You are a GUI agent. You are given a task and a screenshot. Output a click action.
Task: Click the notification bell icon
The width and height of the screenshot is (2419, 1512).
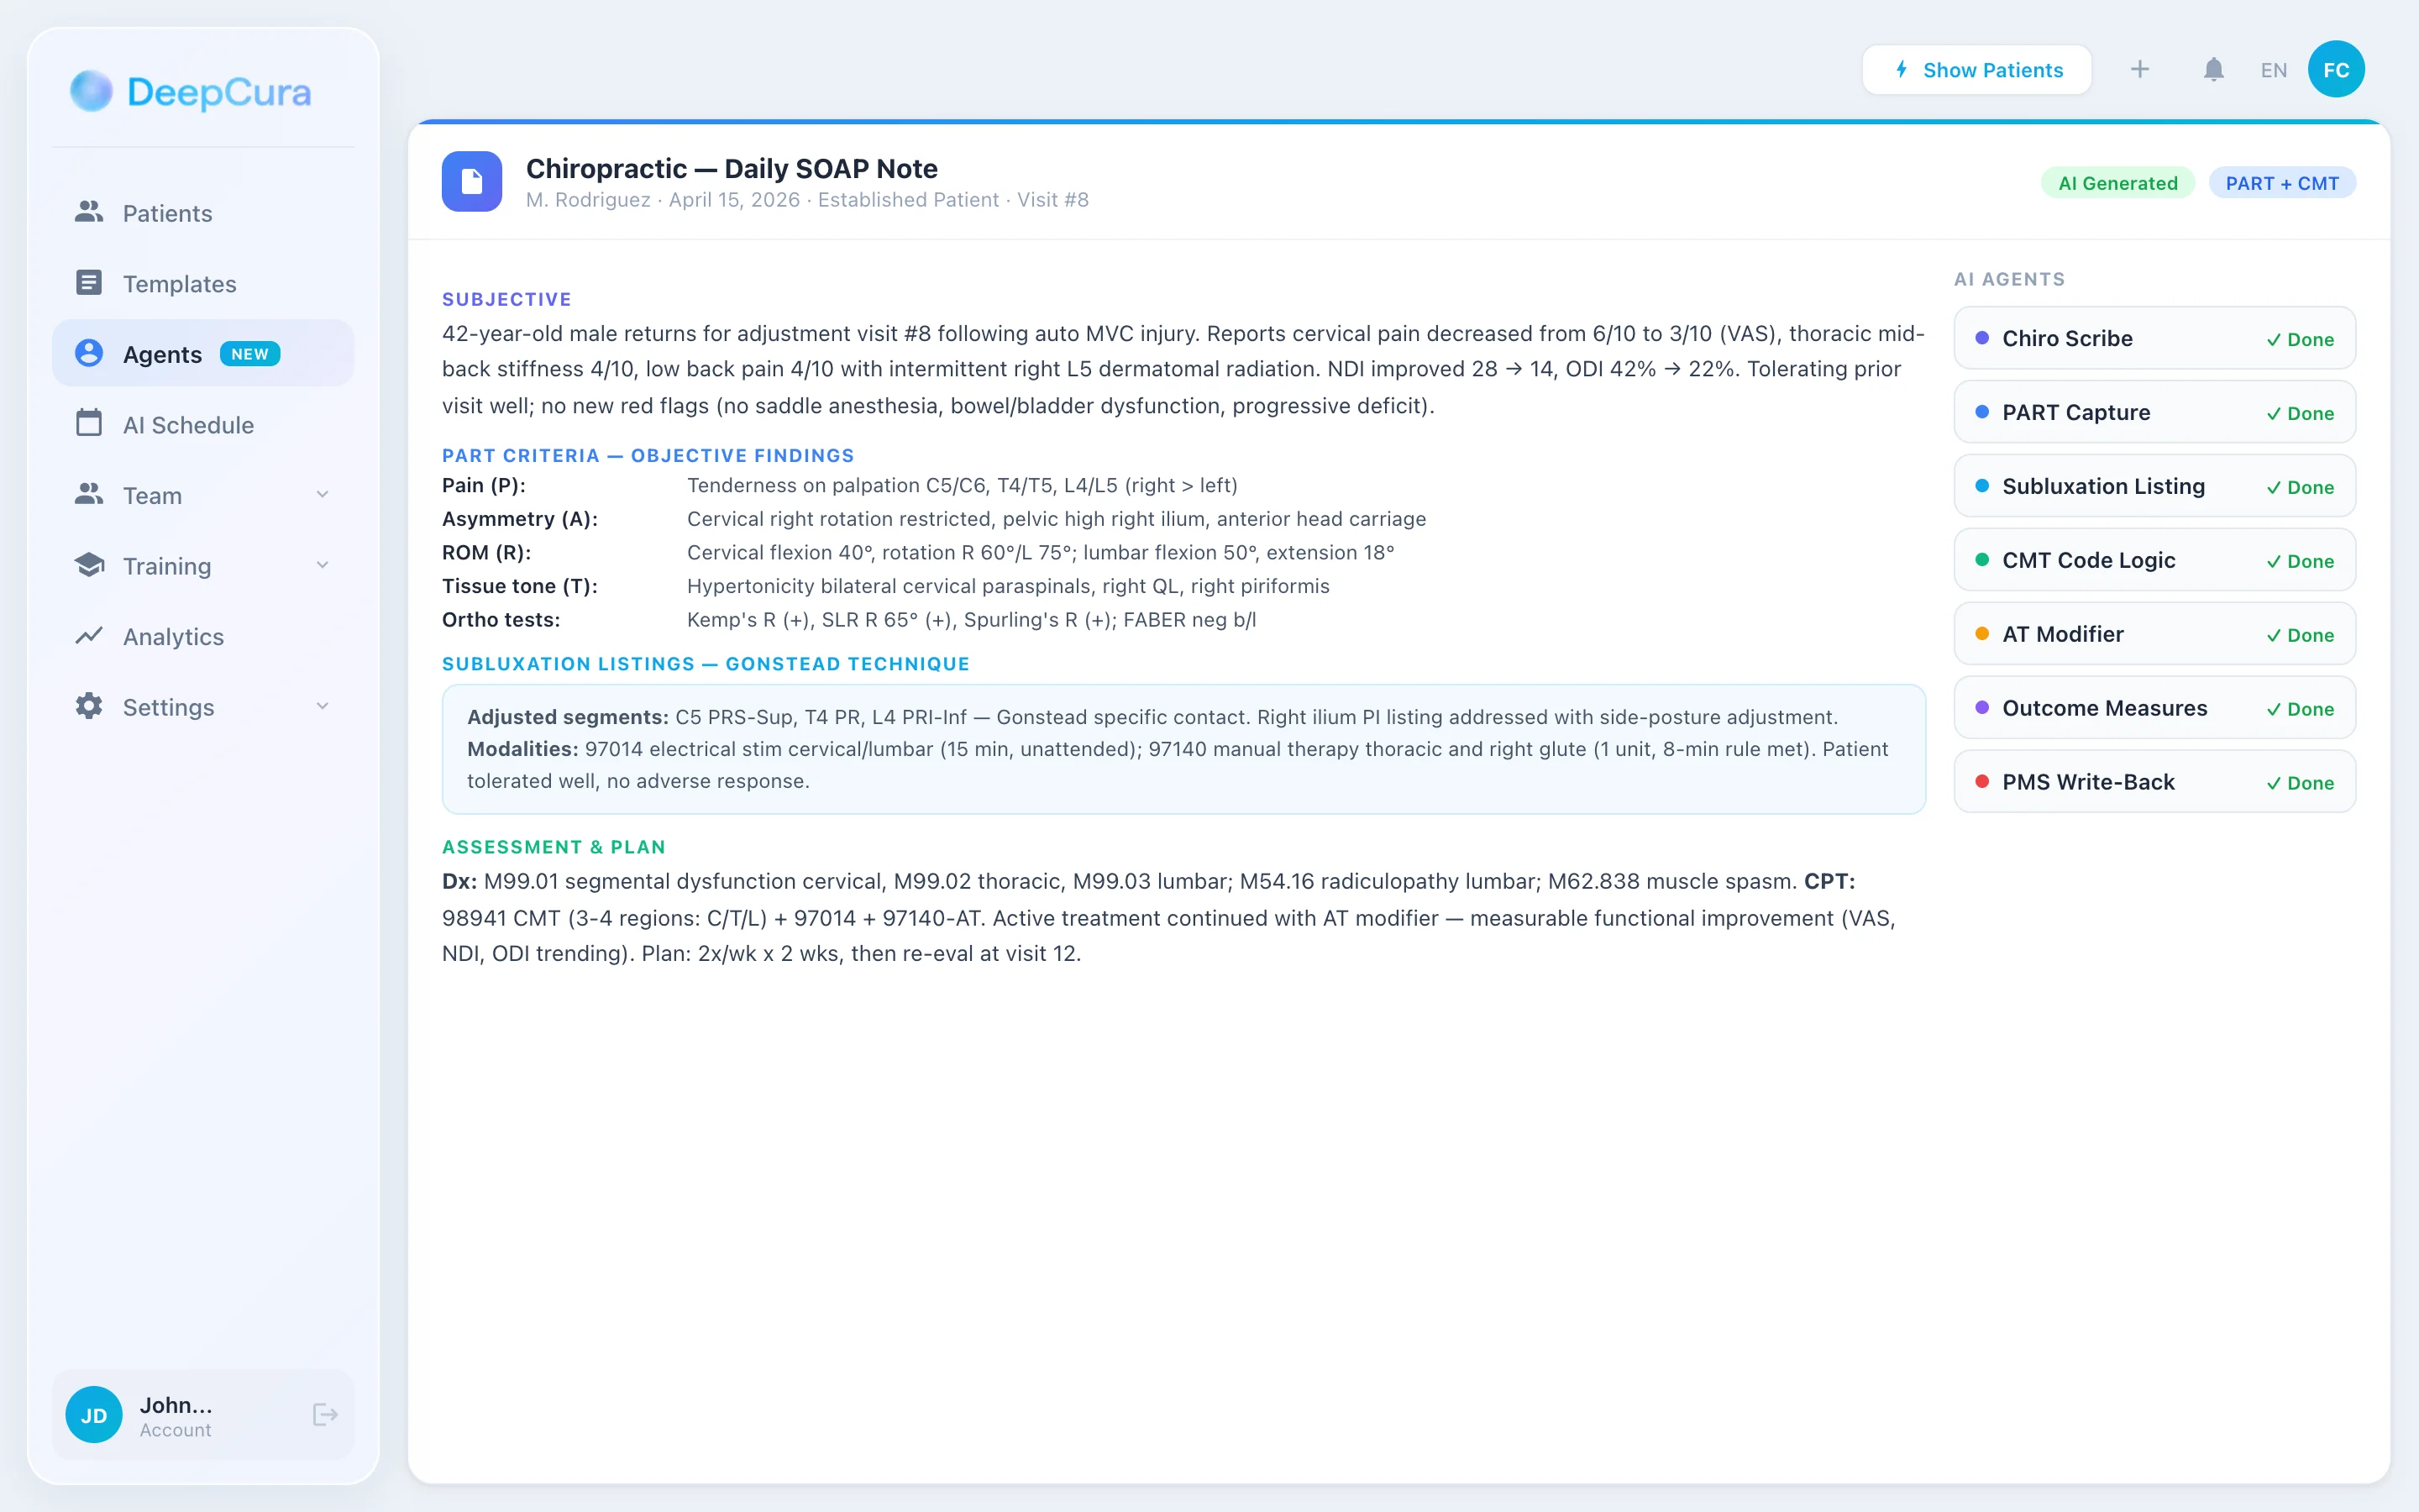tap(2213, 70)
